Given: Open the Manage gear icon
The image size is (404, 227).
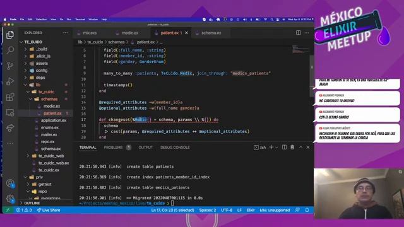Looking at the screenshot, I should click(x=10, y=199).
